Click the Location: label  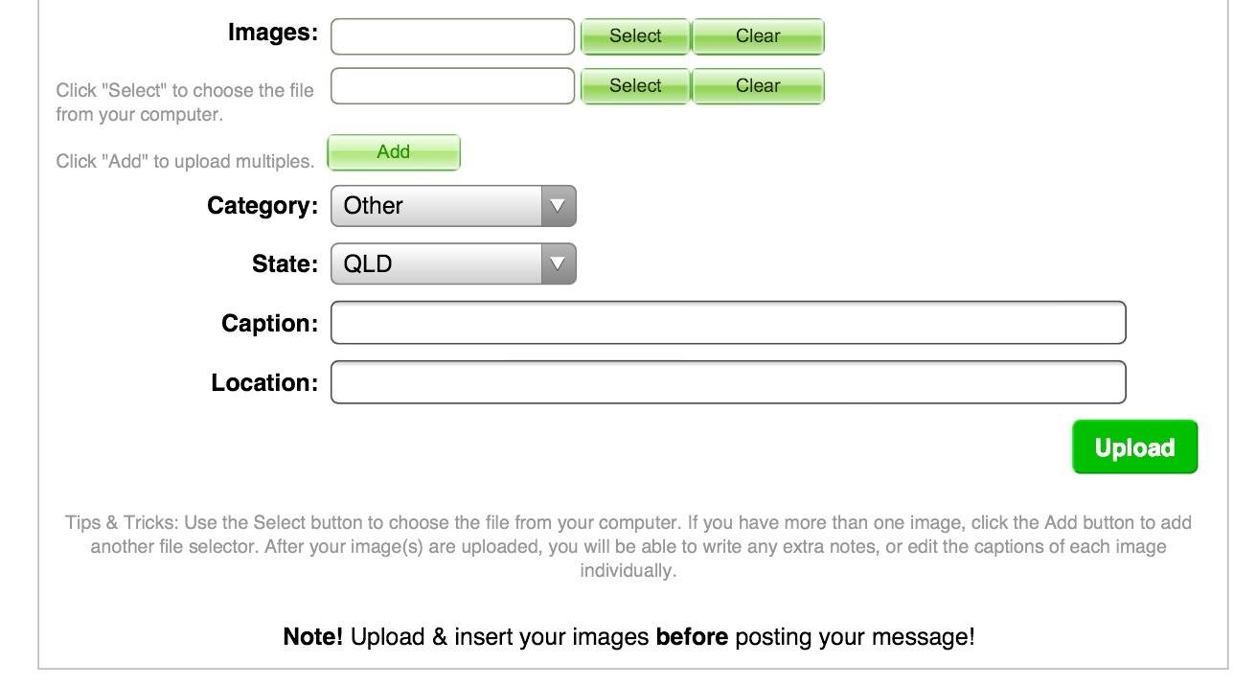click(264, 383)
